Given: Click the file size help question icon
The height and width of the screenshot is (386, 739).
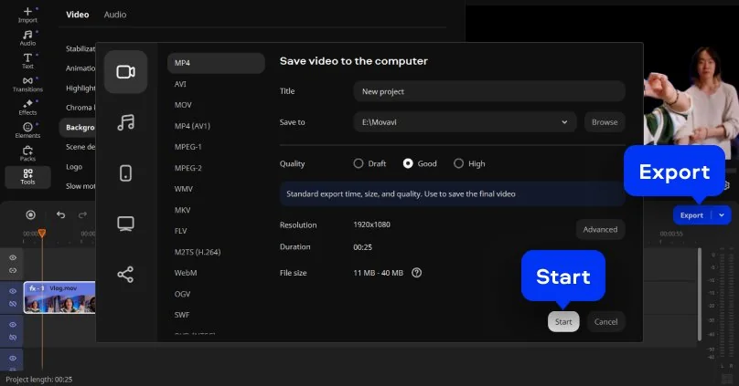Looking at the screenshot, I should [417, 272].
